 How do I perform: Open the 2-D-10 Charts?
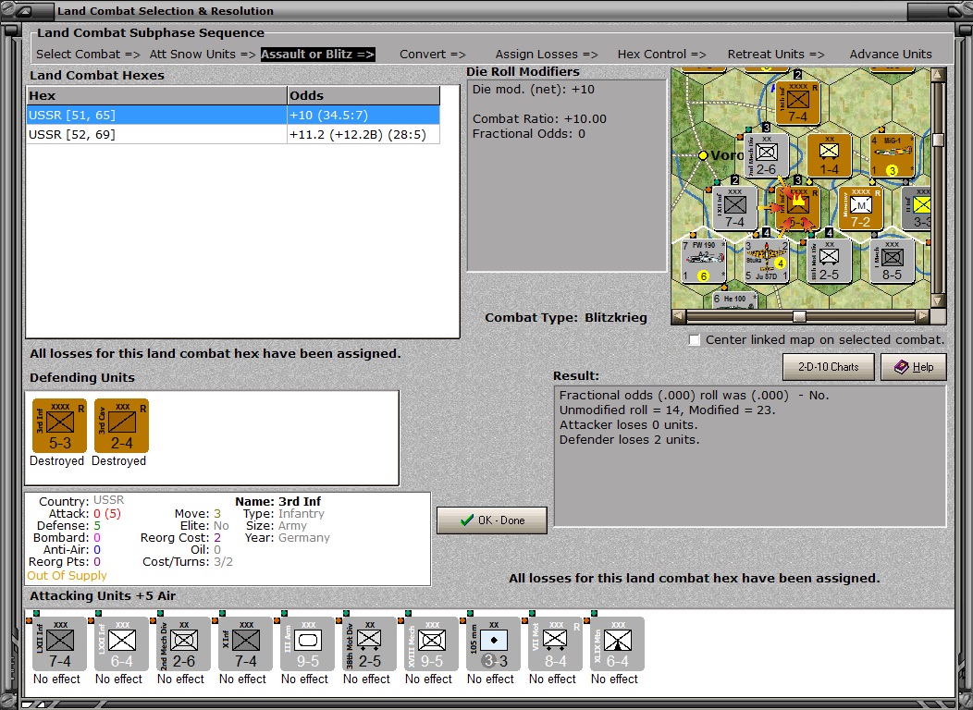829,366
